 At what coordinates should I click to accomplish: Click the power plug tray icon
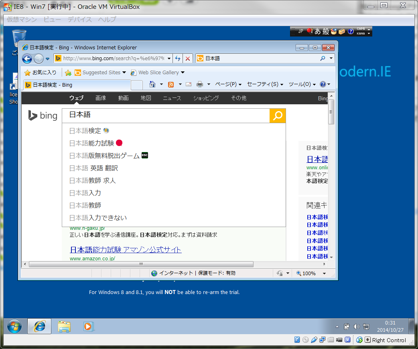pyautogui.click(x=347, y=327)
